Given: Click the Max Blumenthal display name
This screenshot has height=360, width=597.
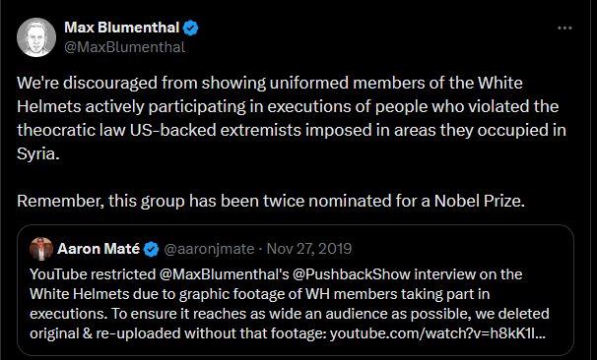Looking at the screenshot, I should pos(121,28).
